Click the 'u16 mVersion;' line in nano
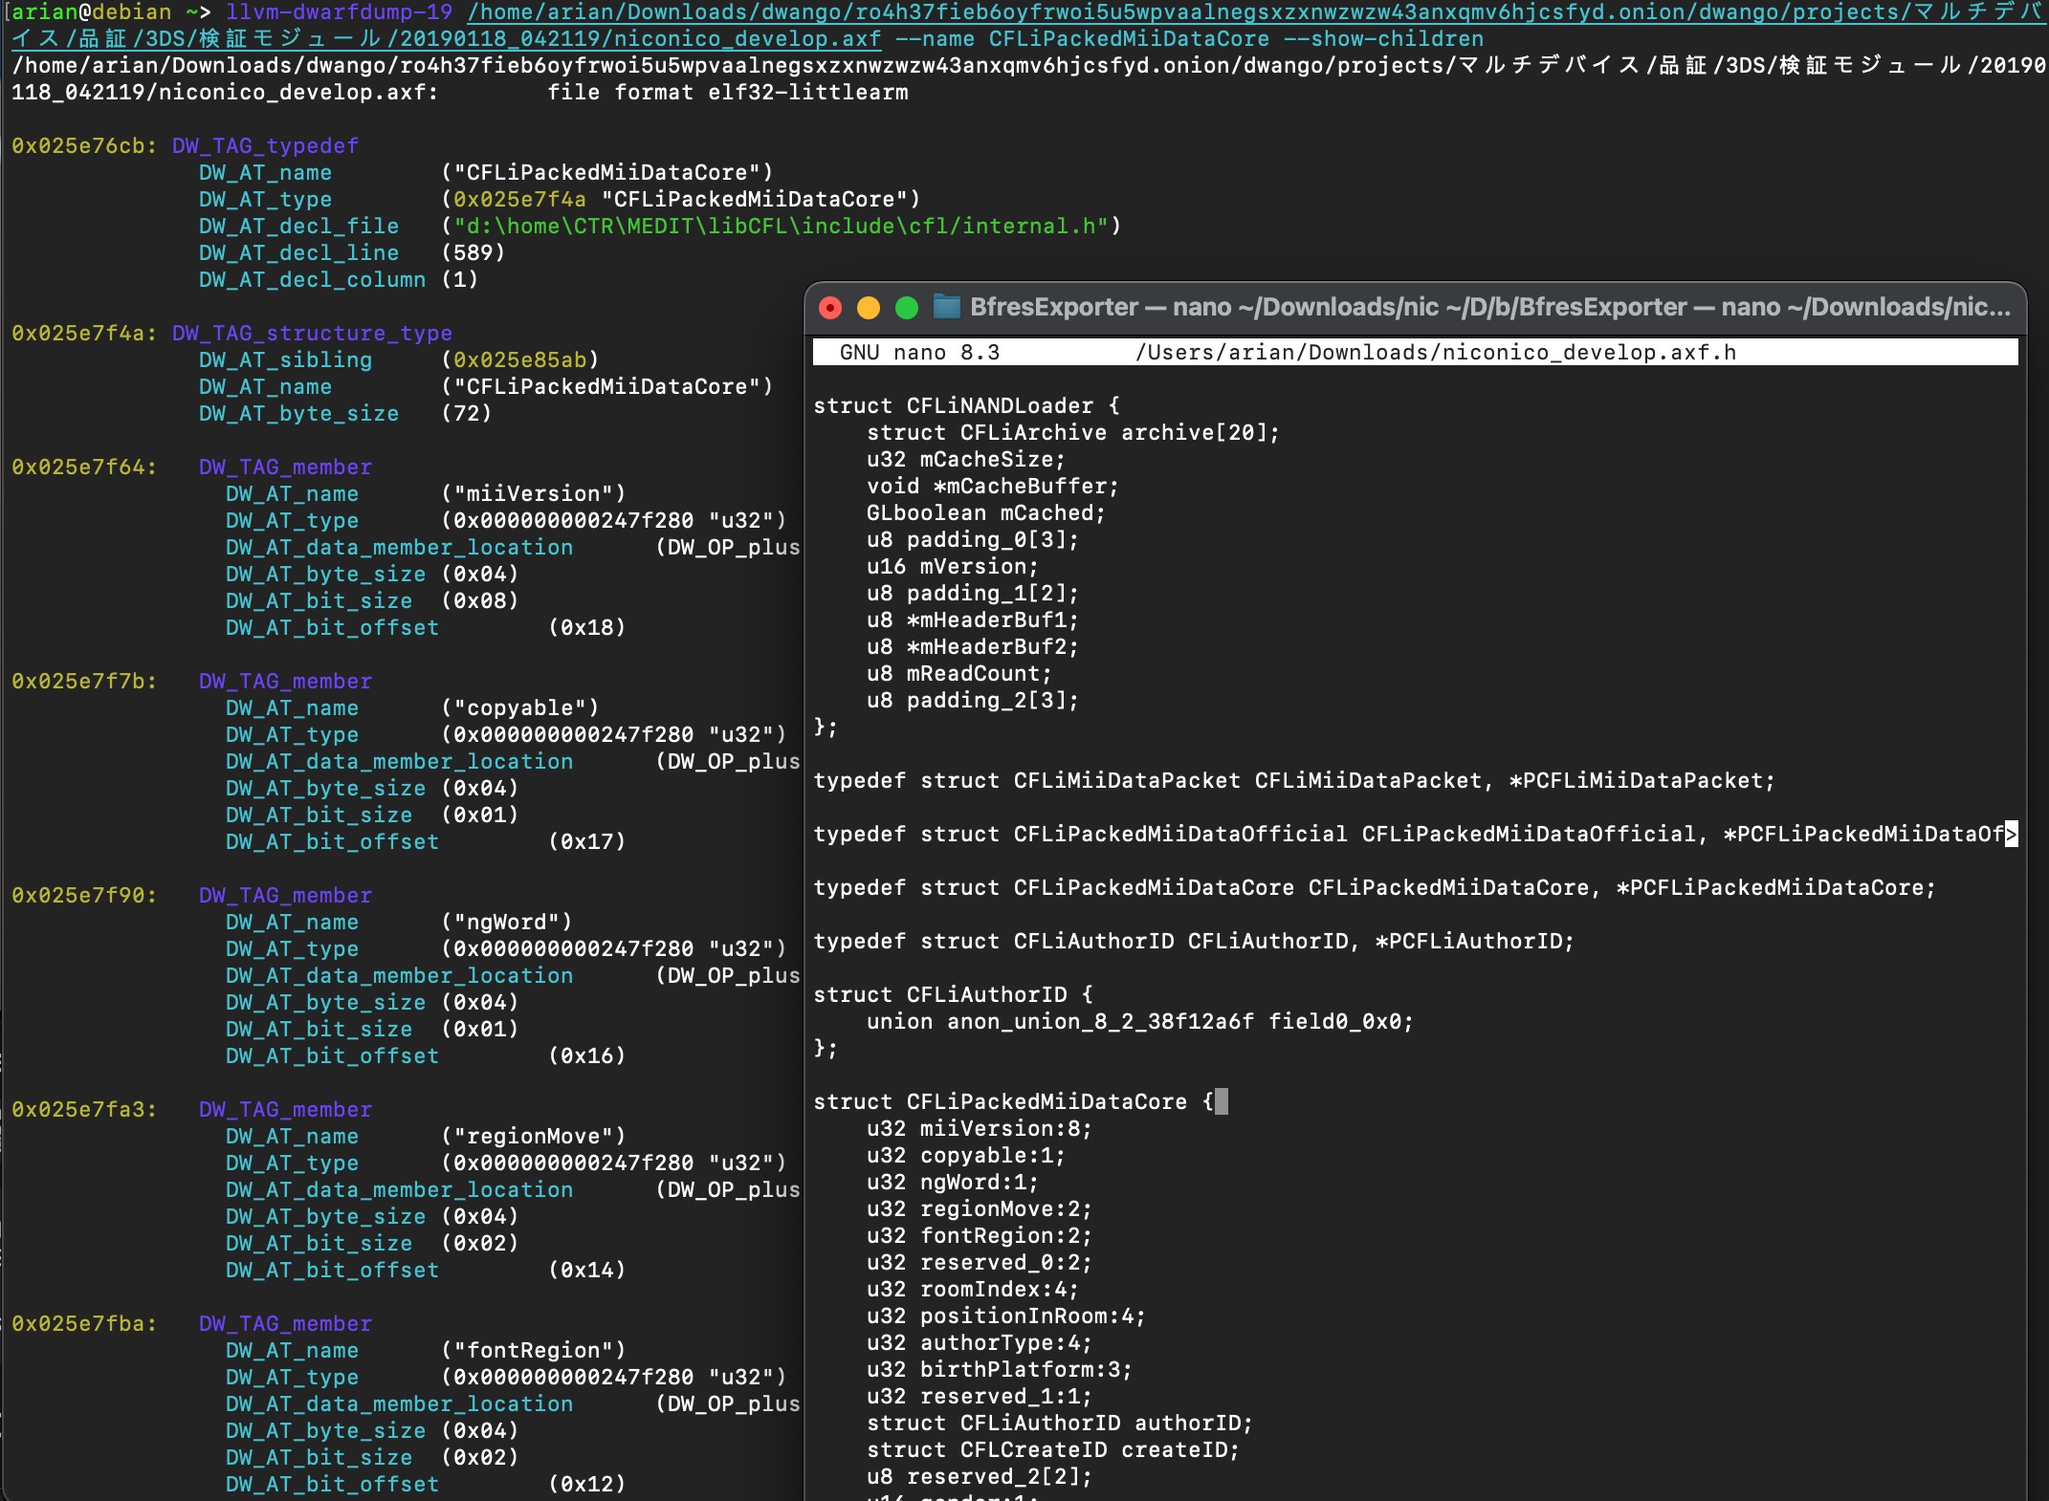Screen dimensions: 2049x1501 click(951, 567)
